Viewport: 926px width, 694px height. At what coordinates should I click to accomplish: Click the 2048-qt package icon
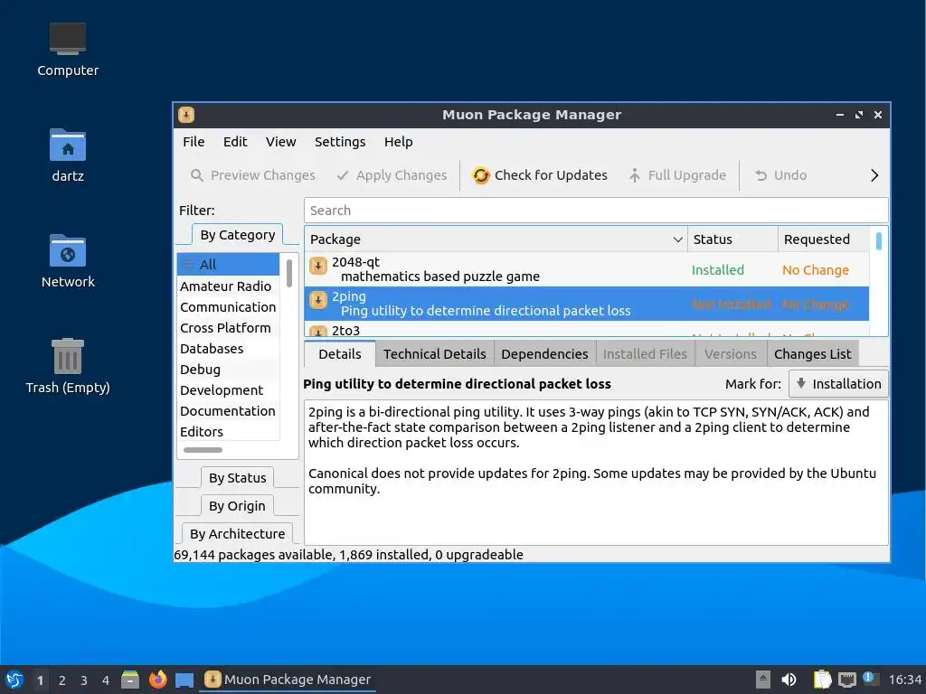[318, 267]
